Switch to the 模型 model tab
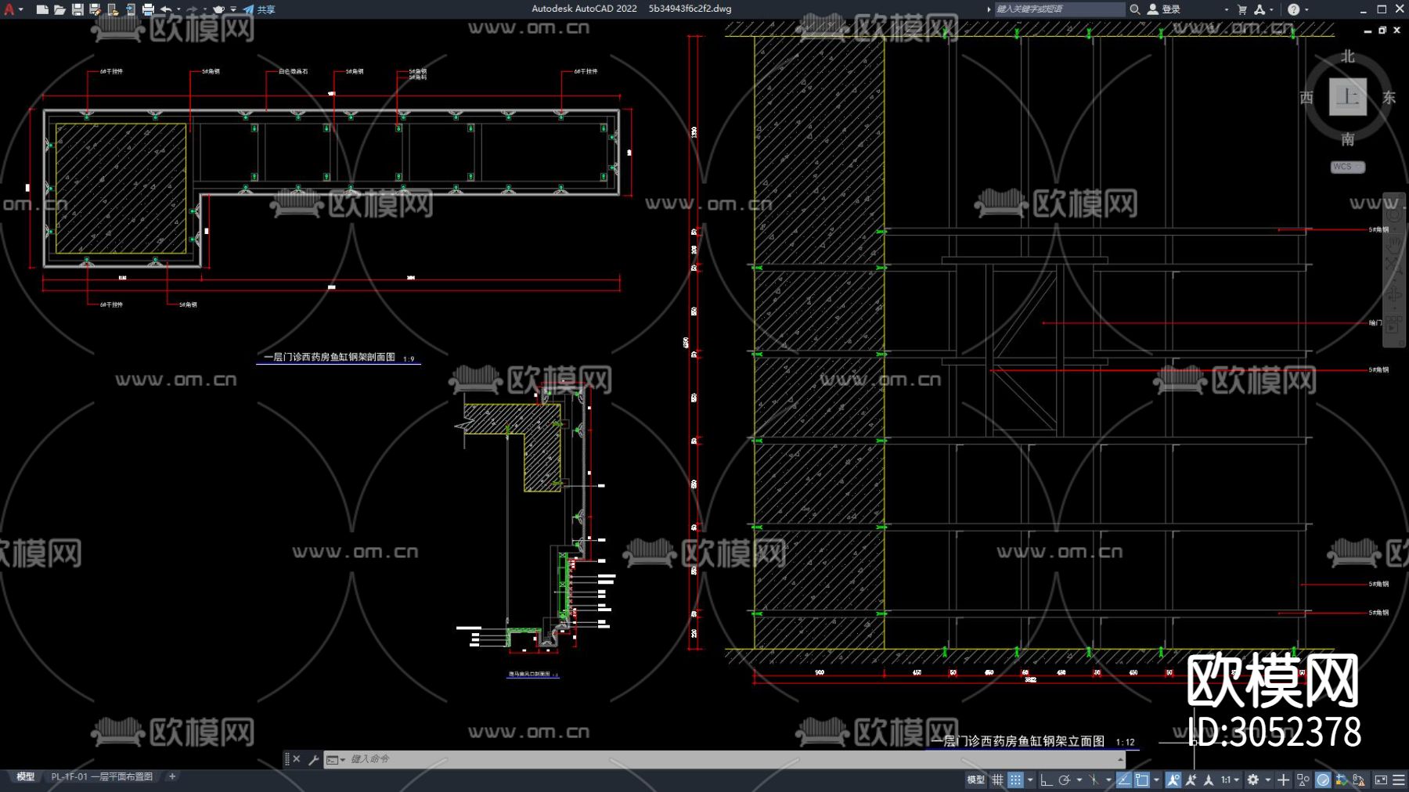Viewport: 1409px width, 792px height. tap(26, 776)
